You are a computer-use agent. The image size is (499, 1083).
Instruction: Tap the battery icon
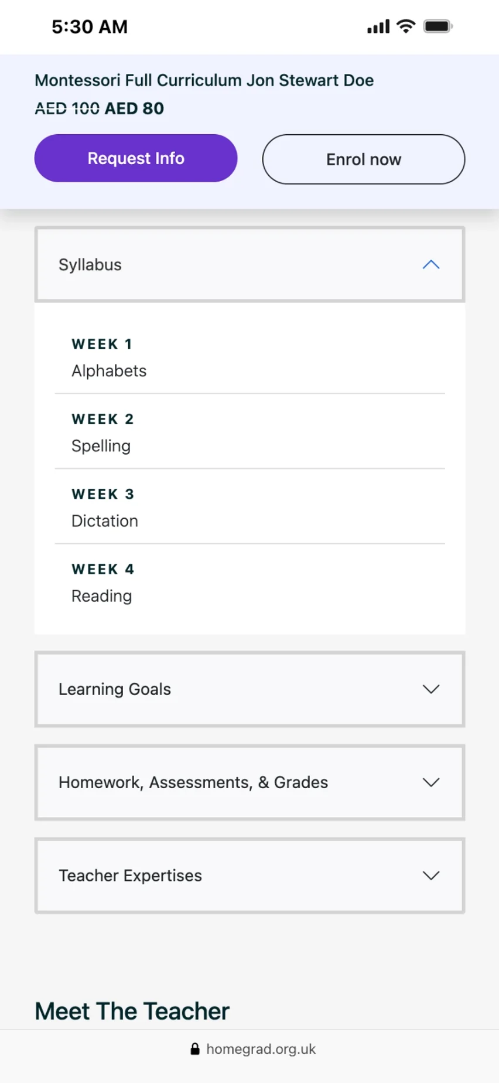[x=436, y=26]
